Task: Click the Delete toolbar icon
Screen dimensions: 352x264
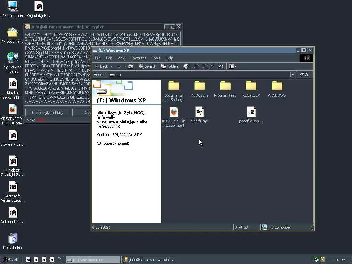Action: (x=212, y=66)
